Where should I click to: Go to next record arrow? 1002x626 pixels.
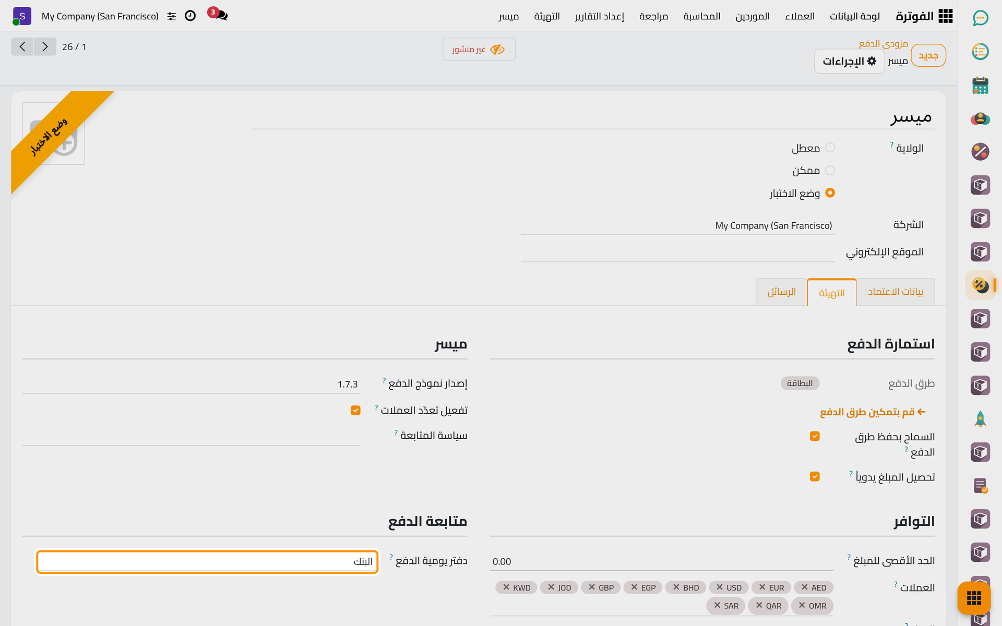click(45, 46)
